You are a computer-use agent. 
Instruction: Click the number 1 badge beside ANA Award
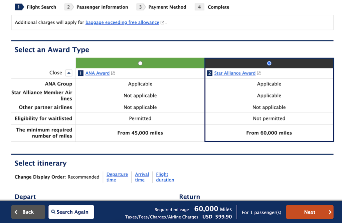tap(81, 73)
